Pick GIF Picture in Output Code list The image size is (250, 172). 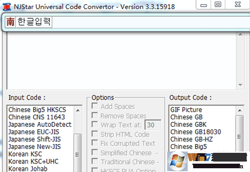pos(186,110)
